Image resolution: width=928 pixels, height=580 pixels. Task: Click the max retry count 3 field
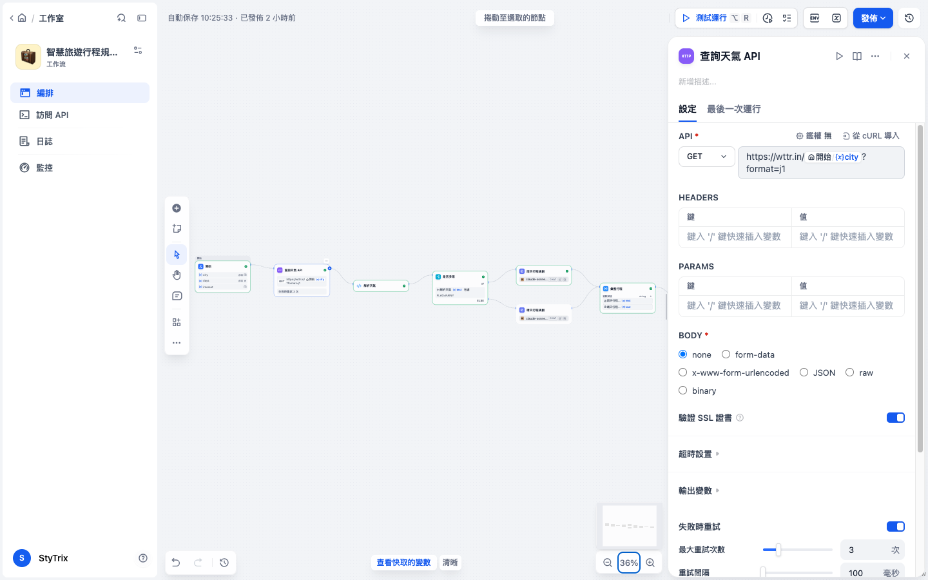(873, 550)
